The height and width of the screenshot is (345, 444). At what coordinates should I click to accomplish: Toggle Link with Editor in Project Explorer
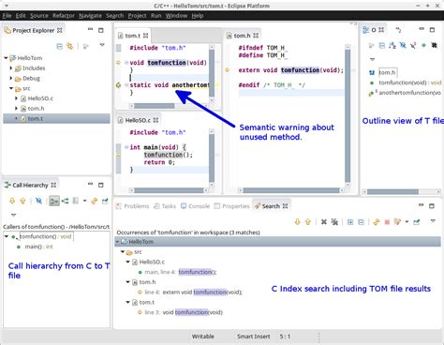tap(70, 46)
